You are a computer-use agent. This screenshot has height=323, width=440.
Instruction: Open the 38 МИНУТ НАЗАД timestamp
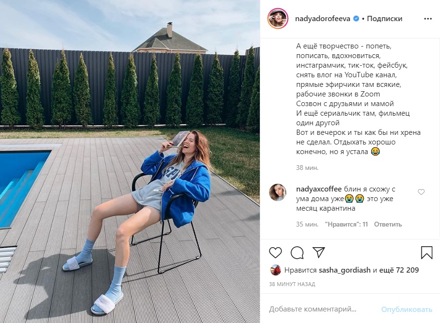point(292,284)
